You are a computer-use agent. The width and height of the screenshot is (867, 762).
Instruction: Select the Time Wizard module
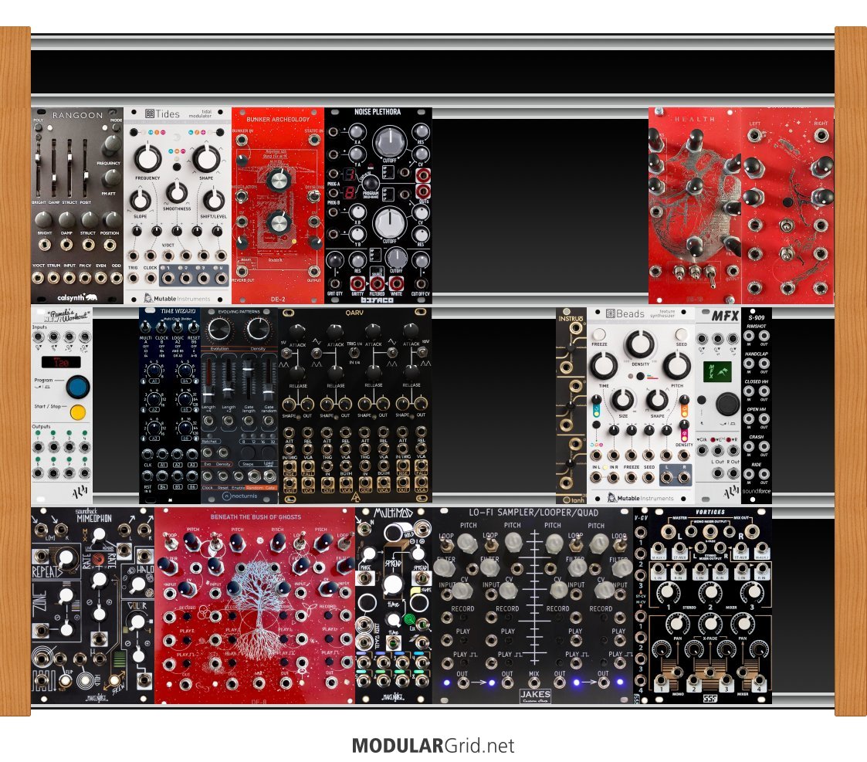170,405
